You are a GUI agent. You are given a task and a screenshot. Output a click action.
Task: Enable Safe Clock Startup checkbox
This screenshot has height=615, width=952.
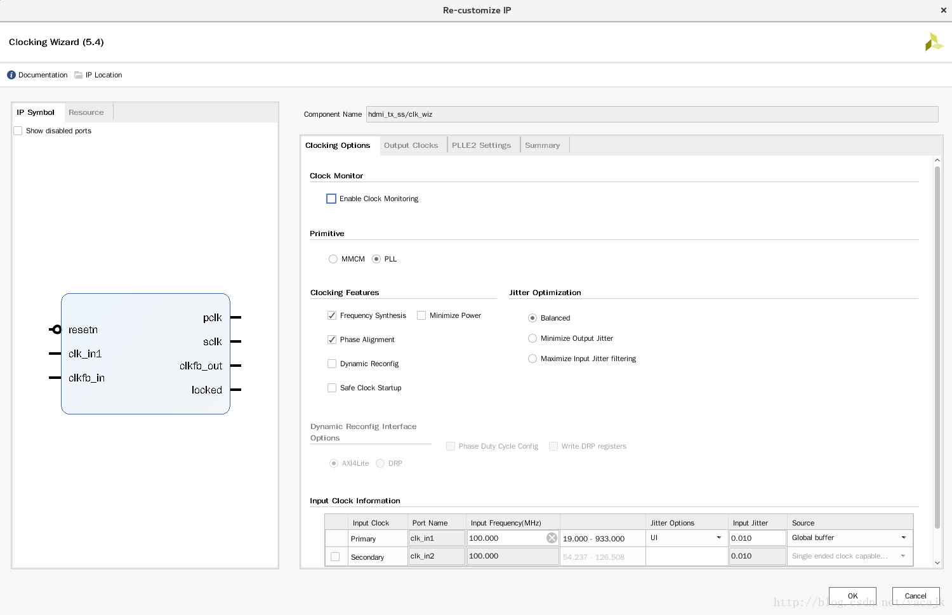point(332,388)
